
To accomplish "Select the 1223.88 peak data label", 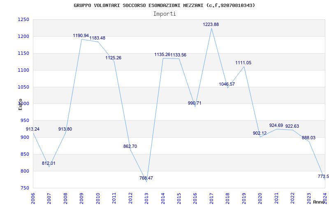I will pyautogui.click(x=211, y=24).
